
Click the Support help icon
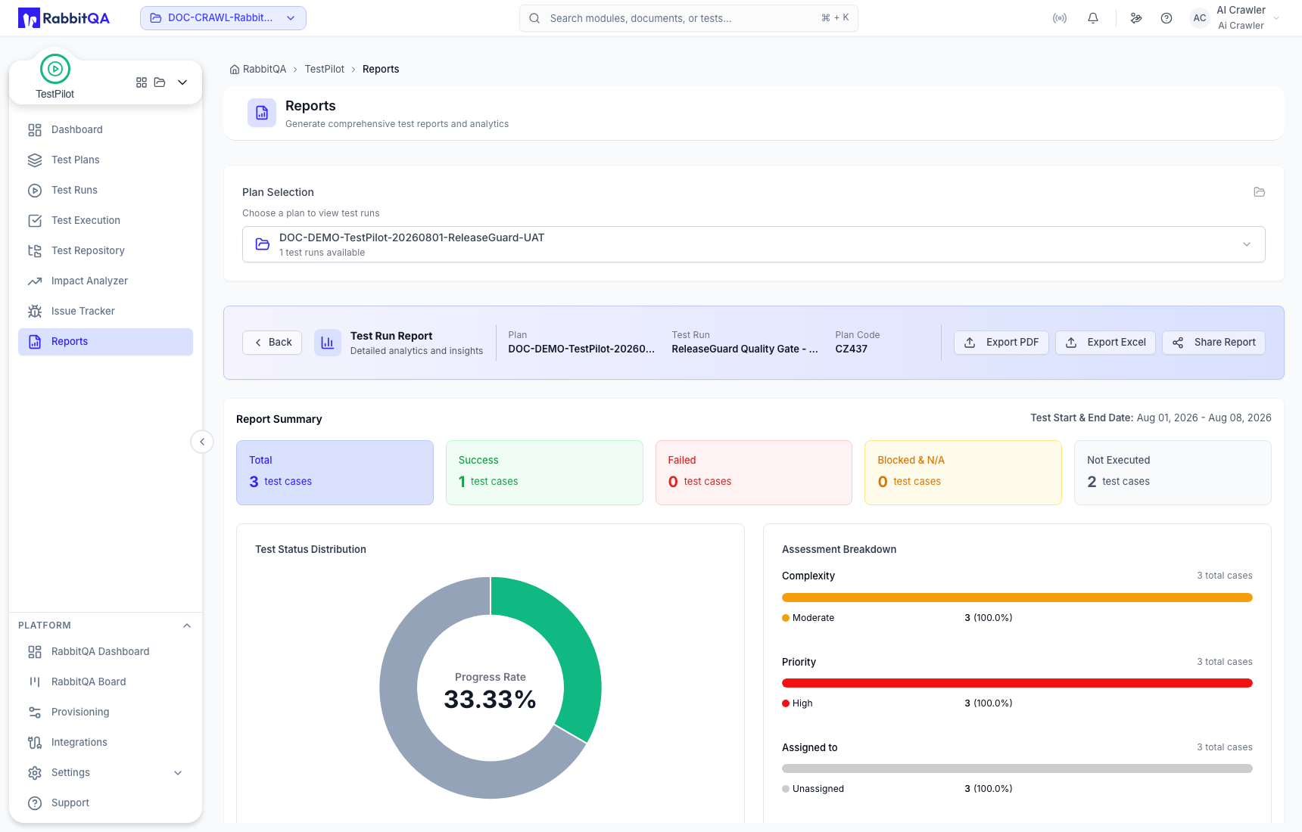point(35,803)
